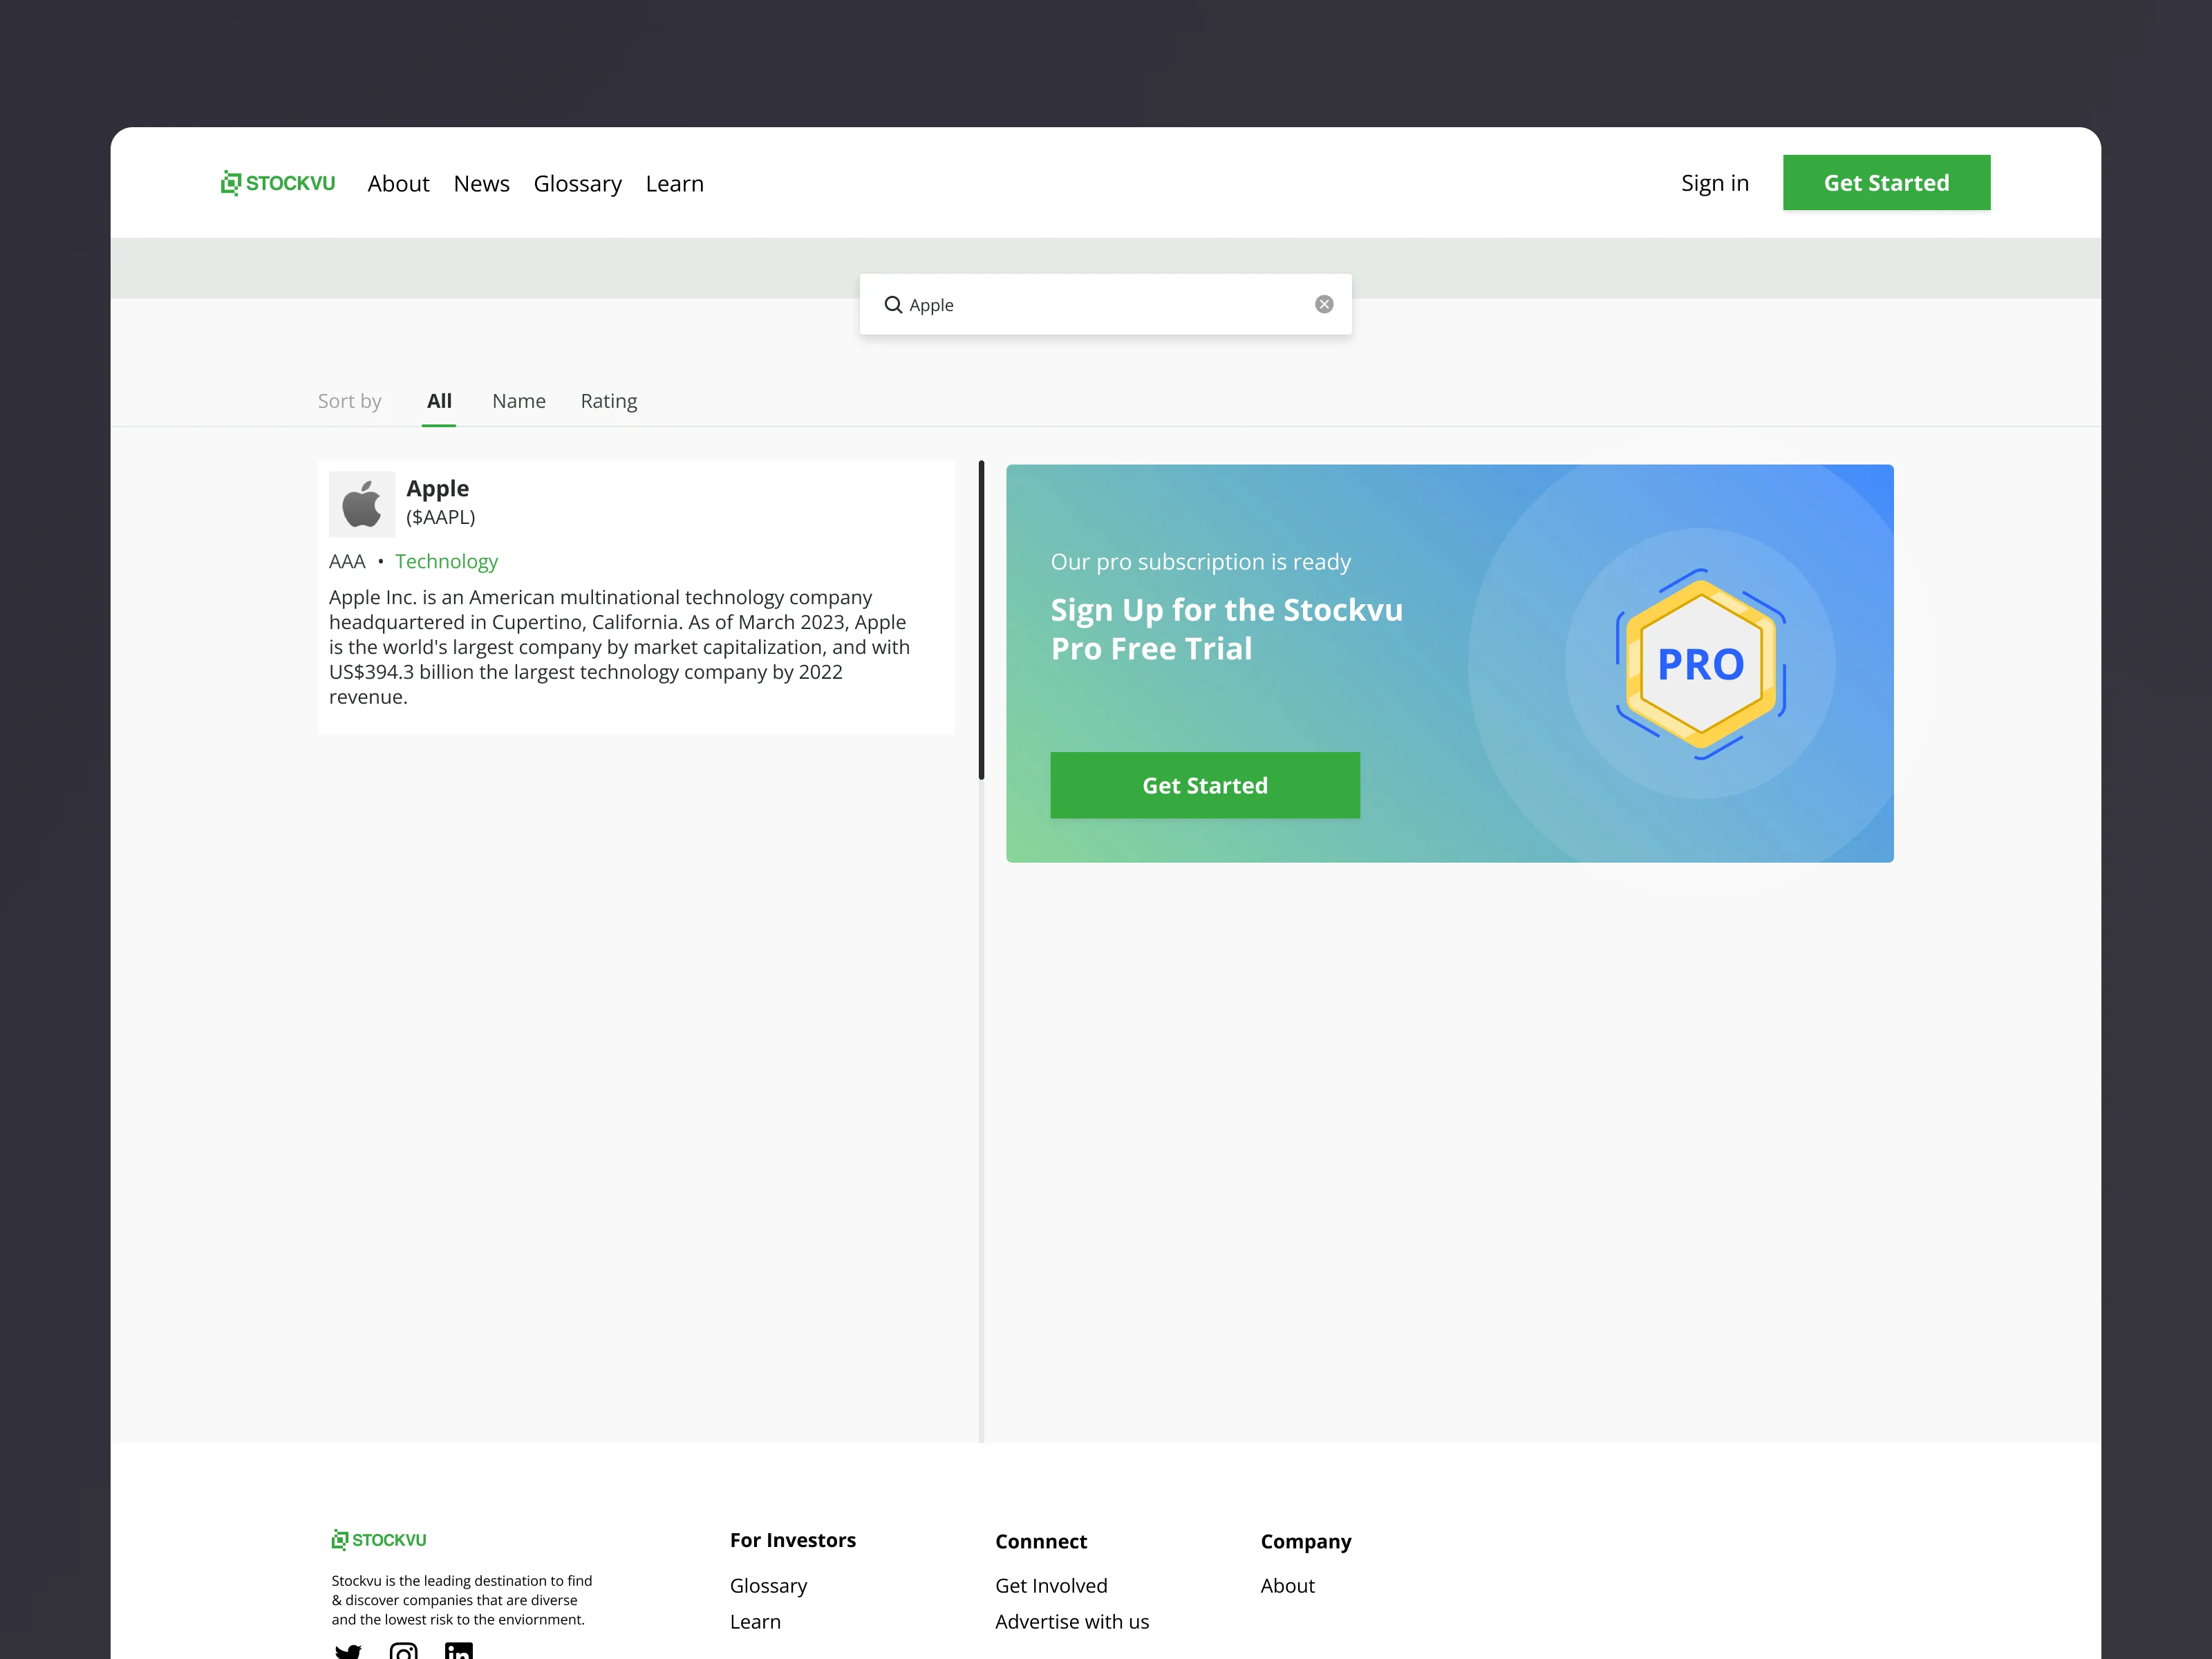Select the All sort tab
This screenshot has height=1659, width=2212.
pos(439,401)
